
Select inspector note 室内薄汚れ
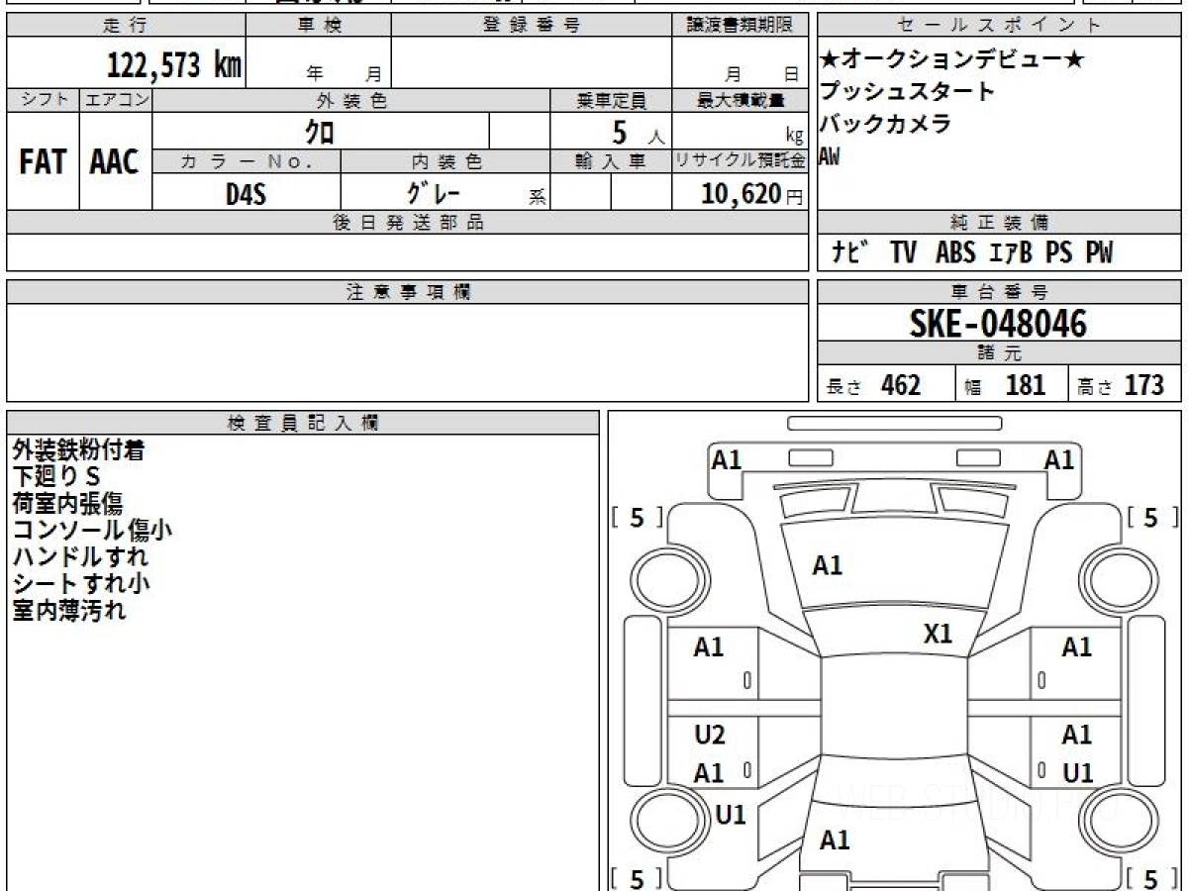tap(69, 610)
